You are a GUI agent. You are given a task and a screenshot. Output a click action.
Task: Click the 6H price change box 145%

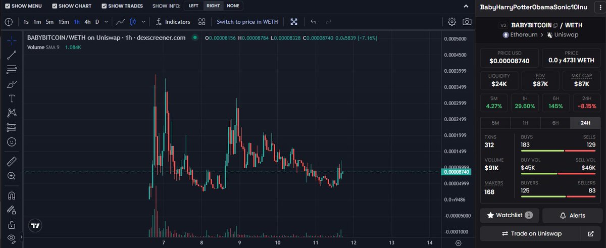[555, 103]
